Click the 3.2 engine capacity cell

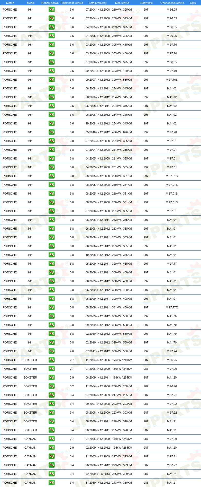(x=72, y=386)
